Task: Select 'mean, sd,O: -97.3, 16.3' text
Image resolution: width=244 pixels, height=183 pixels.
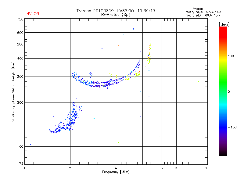Action: (x=203, y=12)
